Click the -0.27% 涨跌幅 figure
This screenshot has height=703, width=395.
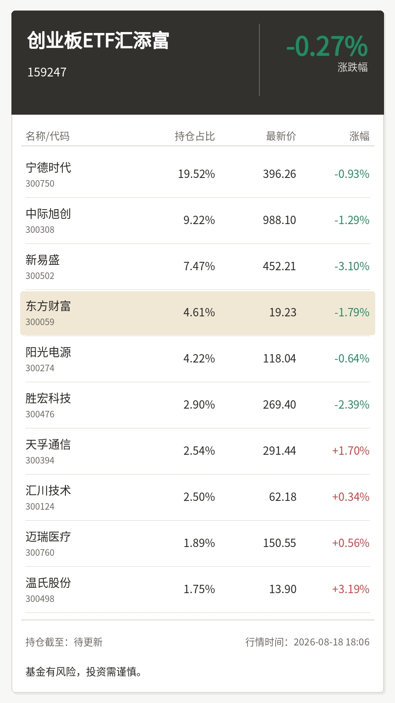coord(327,46)
